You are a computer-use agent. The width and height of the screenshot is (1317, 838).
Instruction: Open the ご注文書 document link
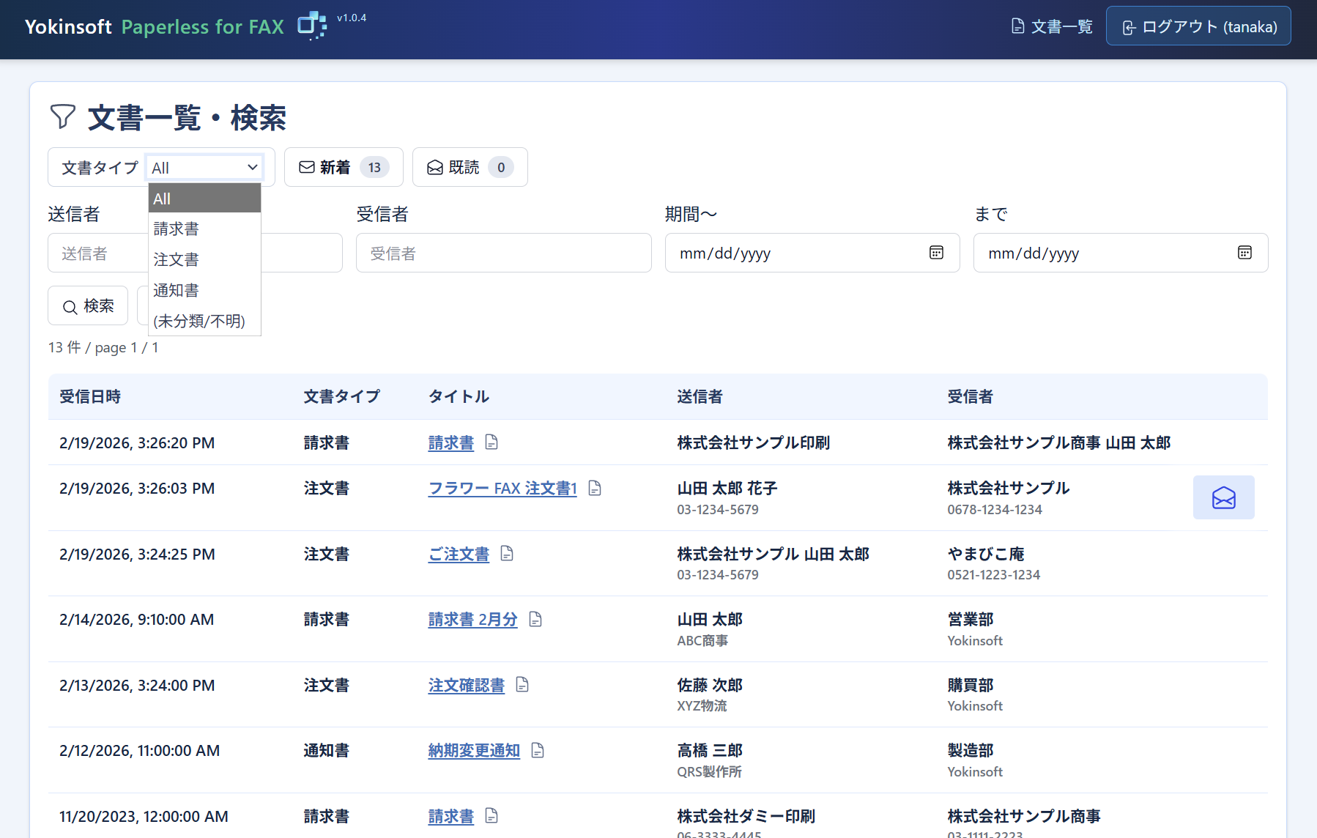459,554
